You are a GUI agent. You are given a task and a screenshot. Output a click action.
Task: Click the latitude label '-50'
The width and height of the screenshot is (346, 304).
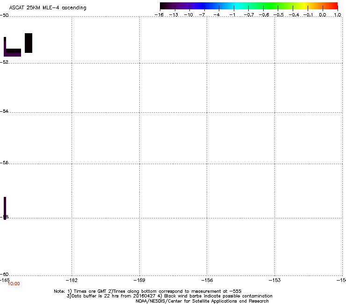tap(4, 15)
